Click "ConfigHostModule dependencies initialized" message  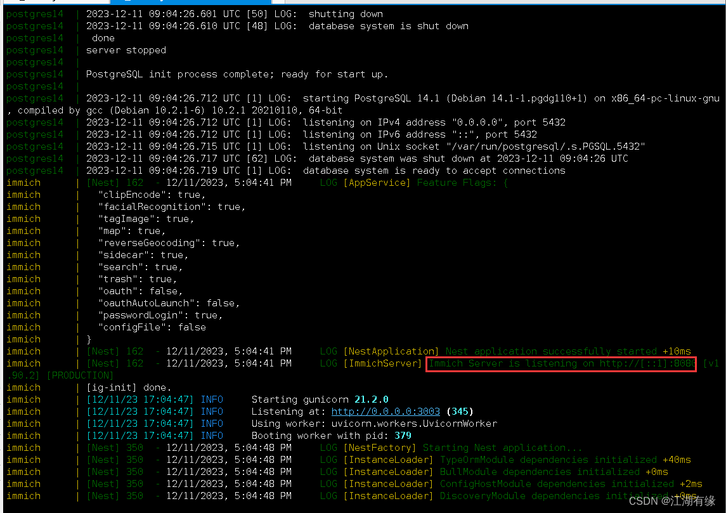[557, 483]
